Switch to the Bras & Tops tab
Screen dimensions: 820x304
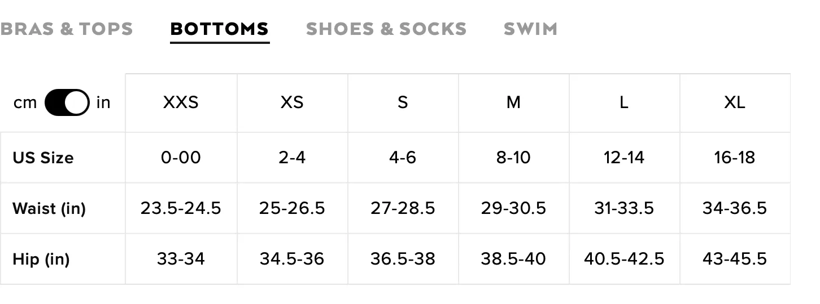point(66,29)
